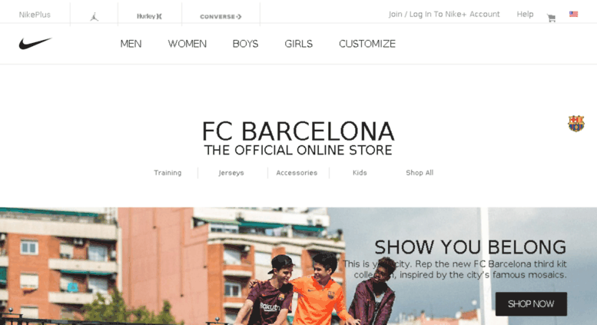Visit the Hurley brand logo link
This screenshot has width=597, height=325.
click(149, 16)
